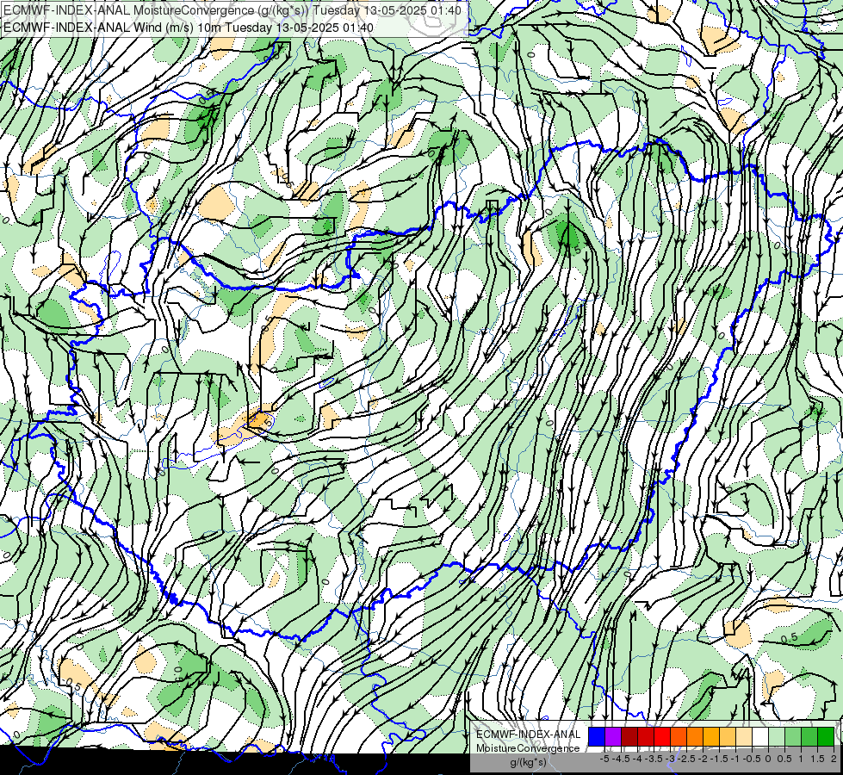This screenshot has height=775, width=843.
Task: Click the -0.5 tick label on the legend scale
Action: click(x=752, y=759)
